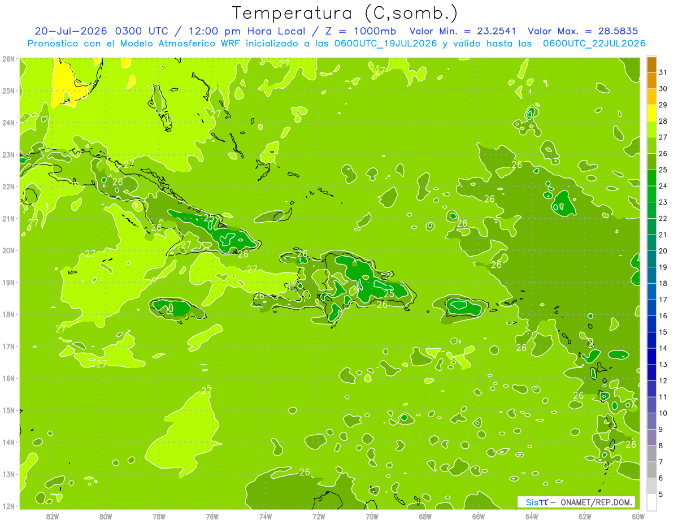The width and height of the screenshot is (678, 524).
Task: Click the green color bar segment between 23 and 24
Action: tap(651, 194)
